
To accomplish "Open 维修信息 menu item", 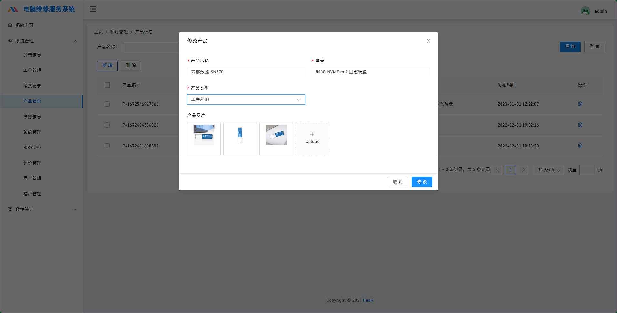I will (41, 117).
